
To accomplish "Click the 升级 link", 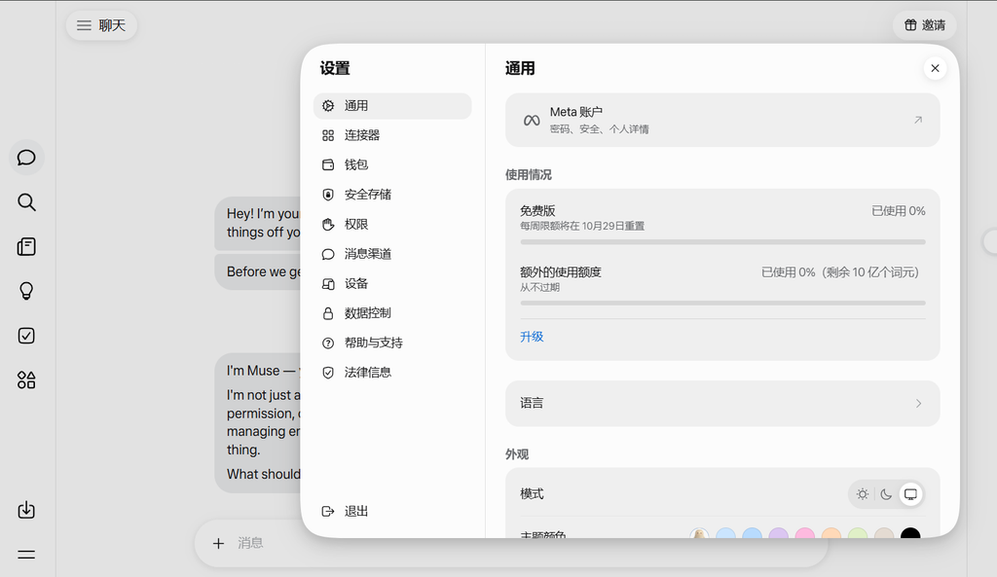I will pos(532,337).
